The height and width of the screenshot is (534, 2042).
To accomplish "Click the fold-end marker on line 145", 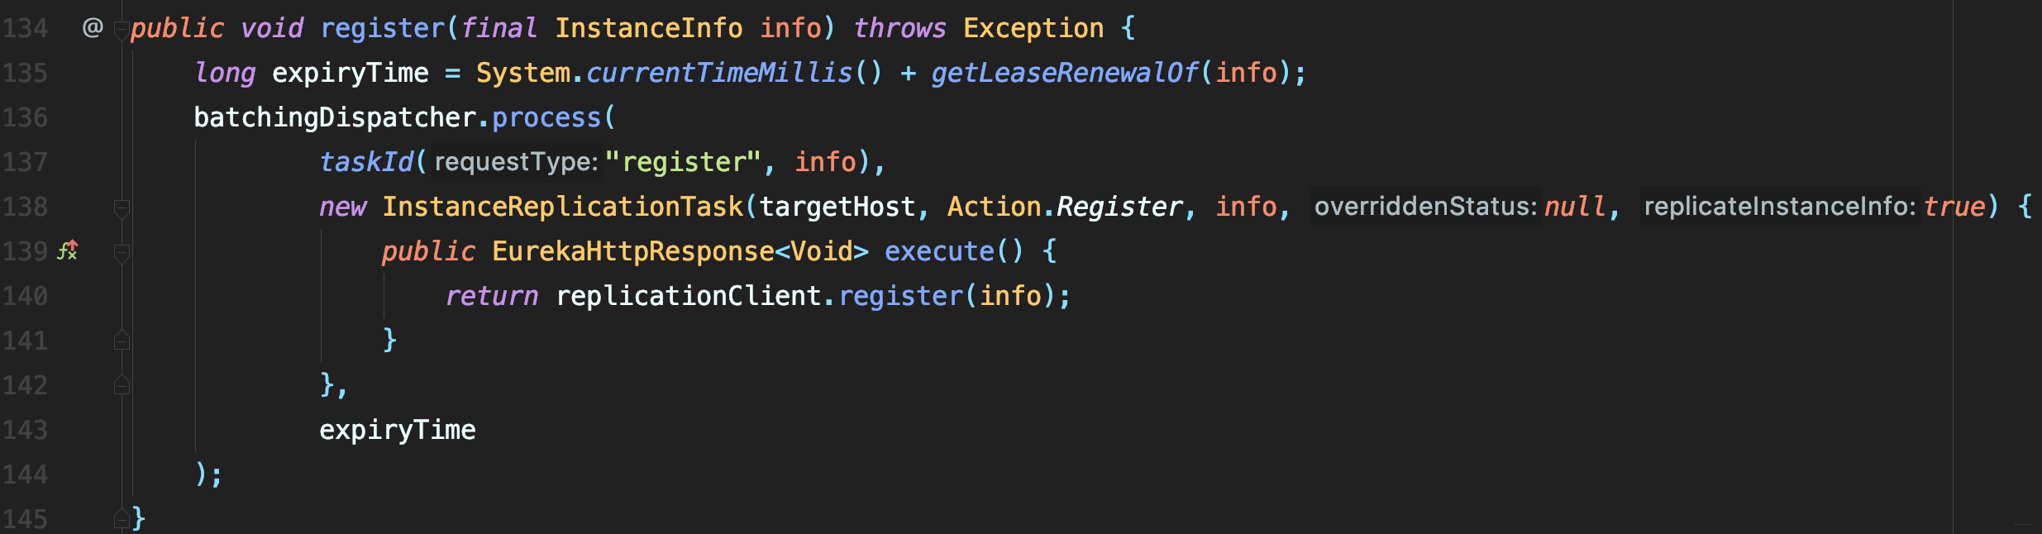I will click(122, 518).
